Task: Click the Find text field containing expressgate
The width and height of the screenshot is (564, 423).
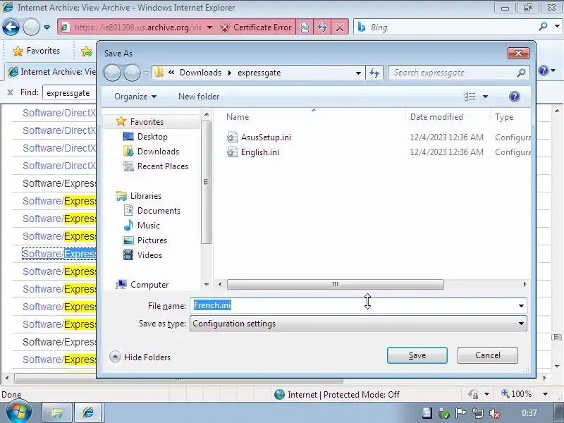Action: 69,93
